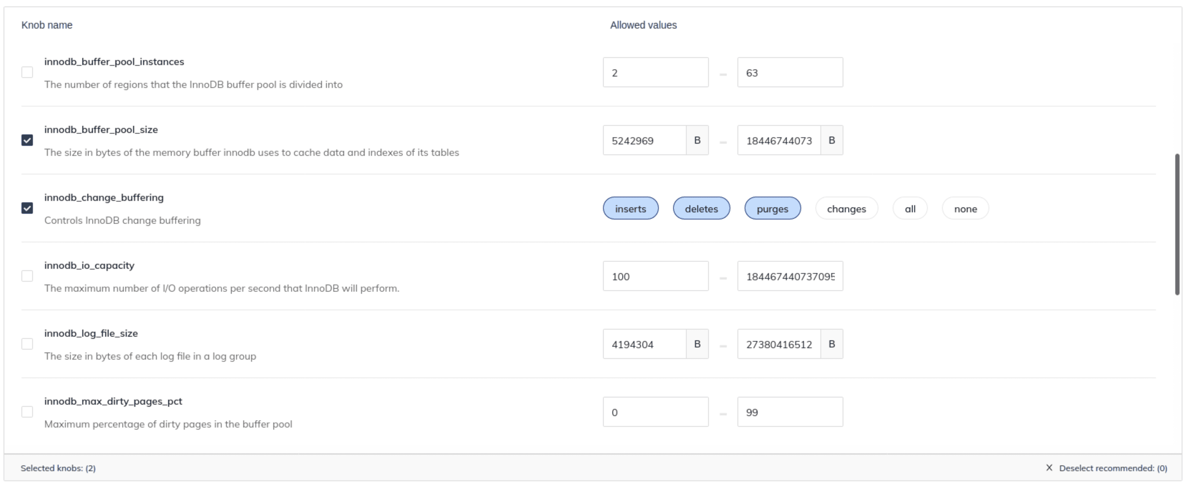Viewport: 1191px width, 494px height.
Task: Choose the none value chip
Action: [965, 208]
